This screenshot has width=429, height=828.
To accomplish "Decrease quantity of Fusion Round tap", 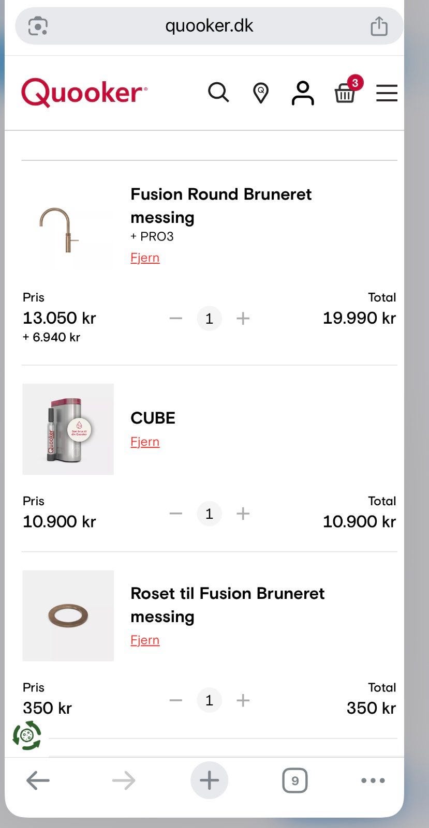I will 176,318.
